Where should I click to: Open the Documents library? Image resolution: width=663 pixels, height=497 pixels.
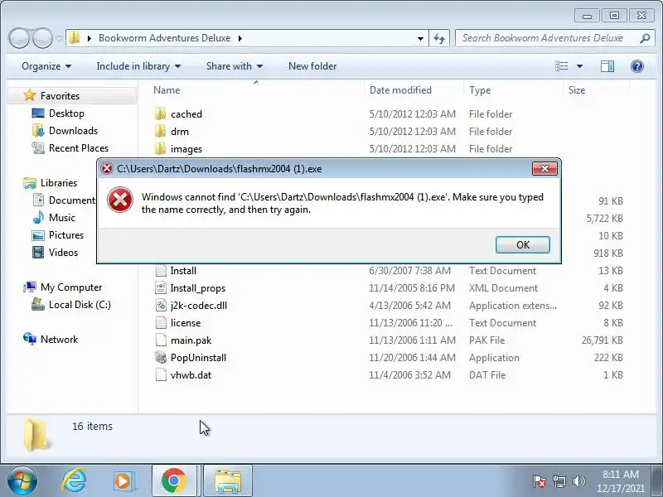[65, 200]
